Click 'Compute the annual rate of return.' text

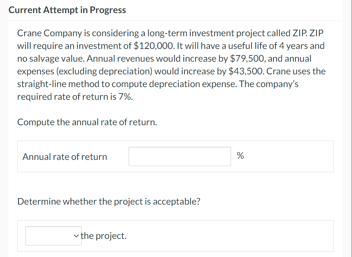tap(87, 122)
